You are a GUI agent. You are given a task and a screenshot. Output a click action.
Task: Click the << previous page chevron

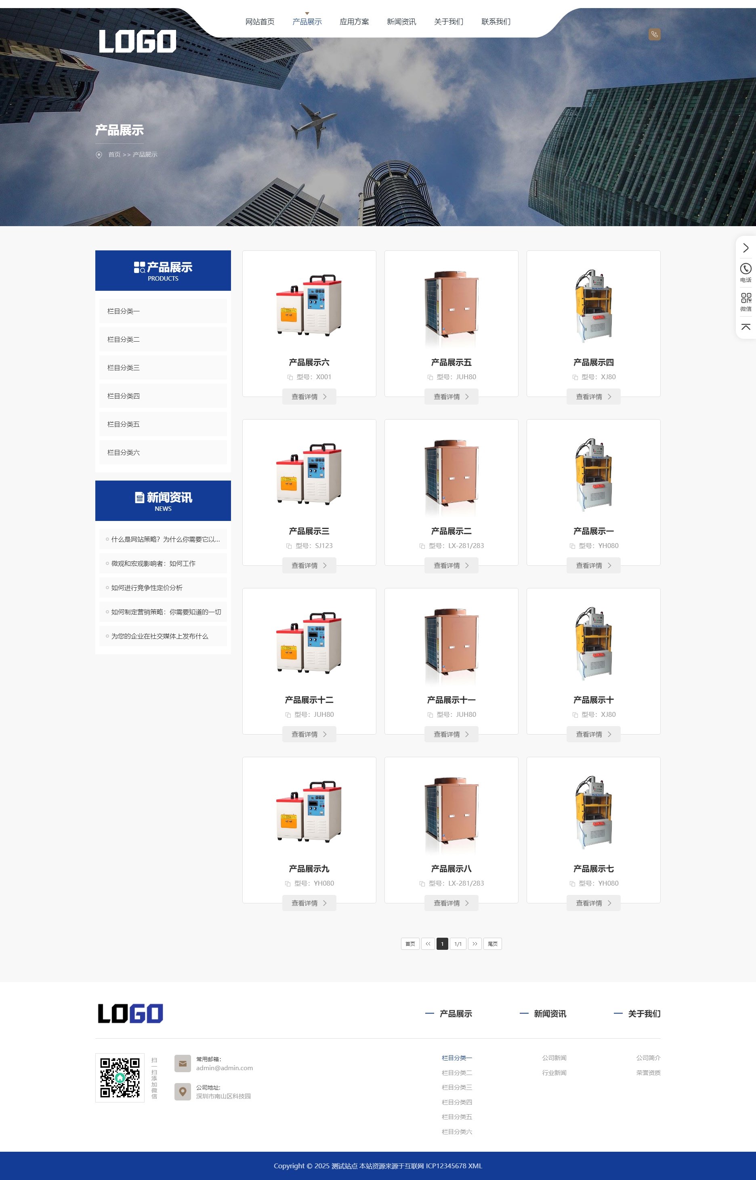coord(427,944)
